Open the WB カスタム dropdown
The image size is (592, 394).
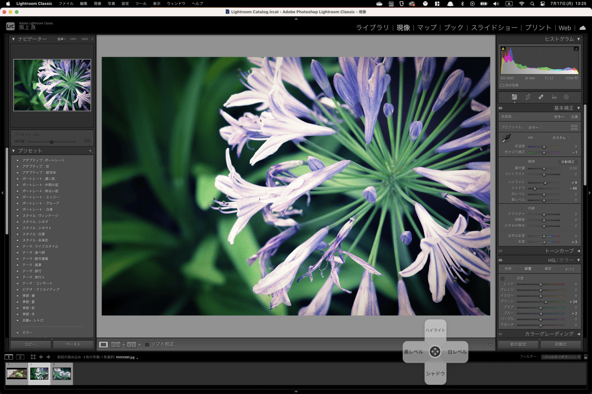[561, 138]
